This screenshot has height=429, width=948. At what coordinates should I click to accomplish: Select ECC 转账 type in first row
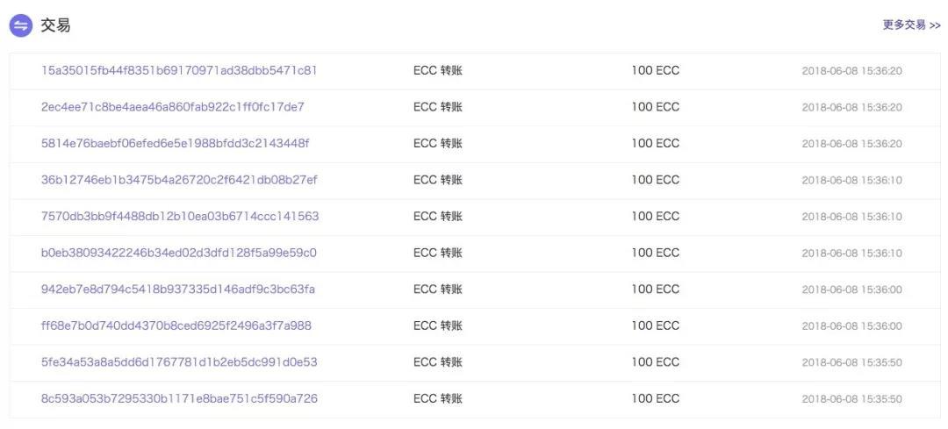pyautogui.click(x=438, y=71)
